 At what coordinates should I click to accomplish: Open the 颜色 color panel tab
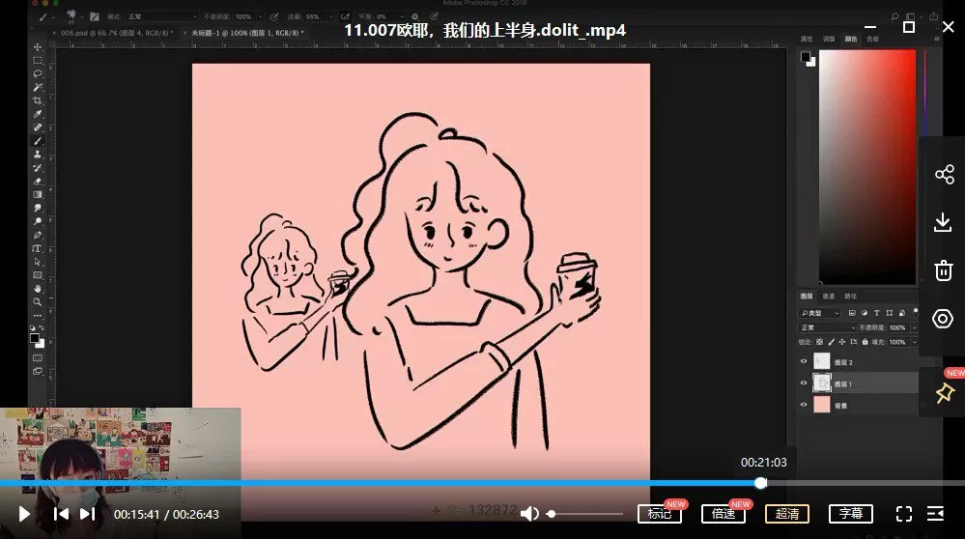tap(850, 39)
